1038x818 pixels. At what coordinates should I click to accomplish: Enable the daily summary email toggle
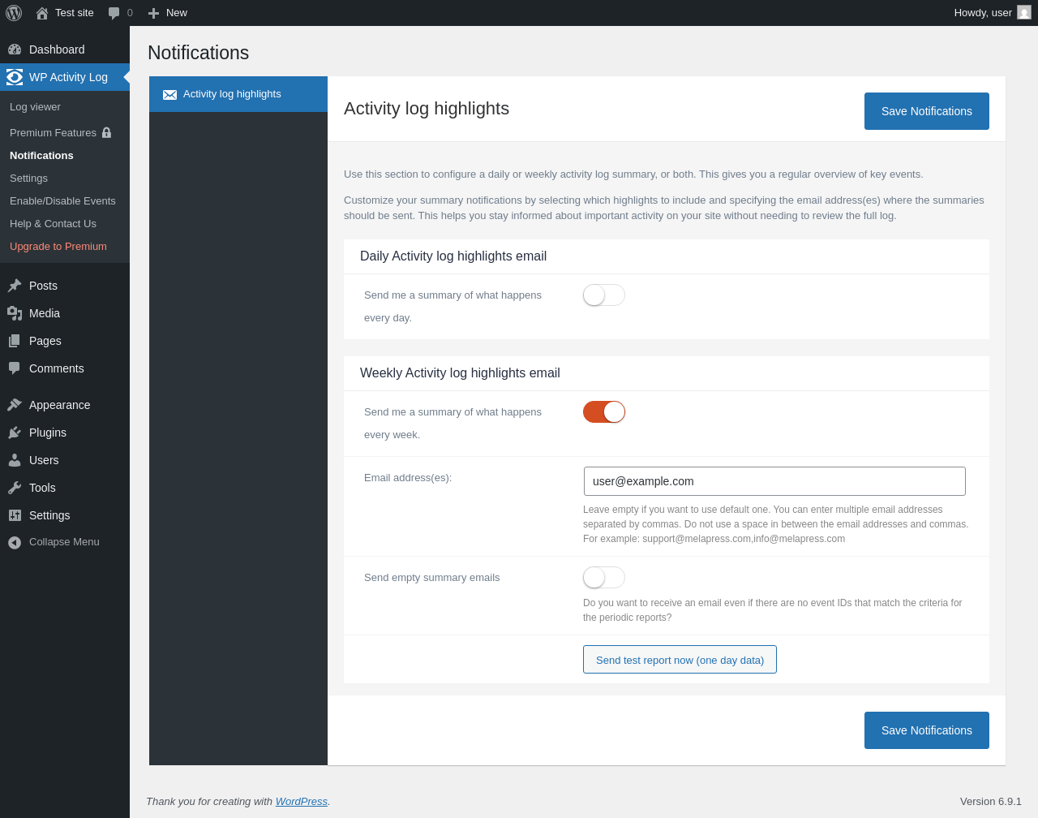pos(603,295)
